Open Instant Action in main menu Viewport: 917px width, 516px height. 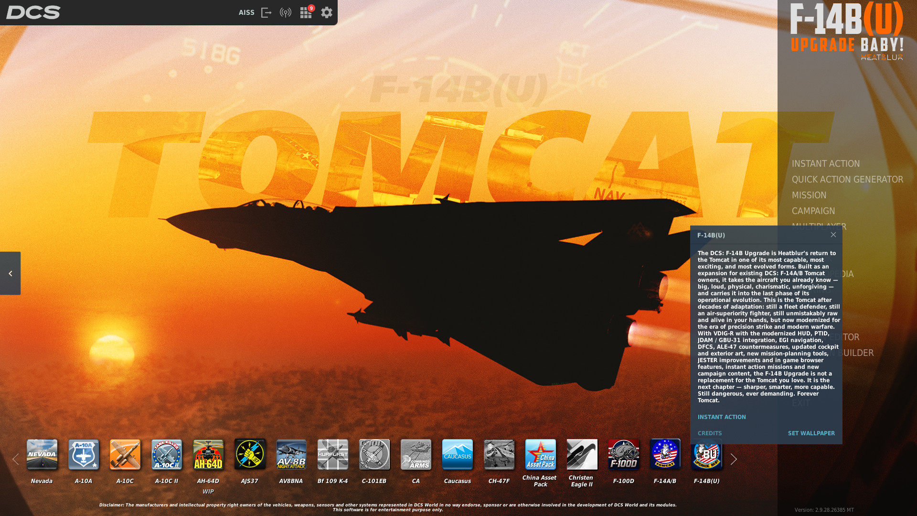point(826,163)
